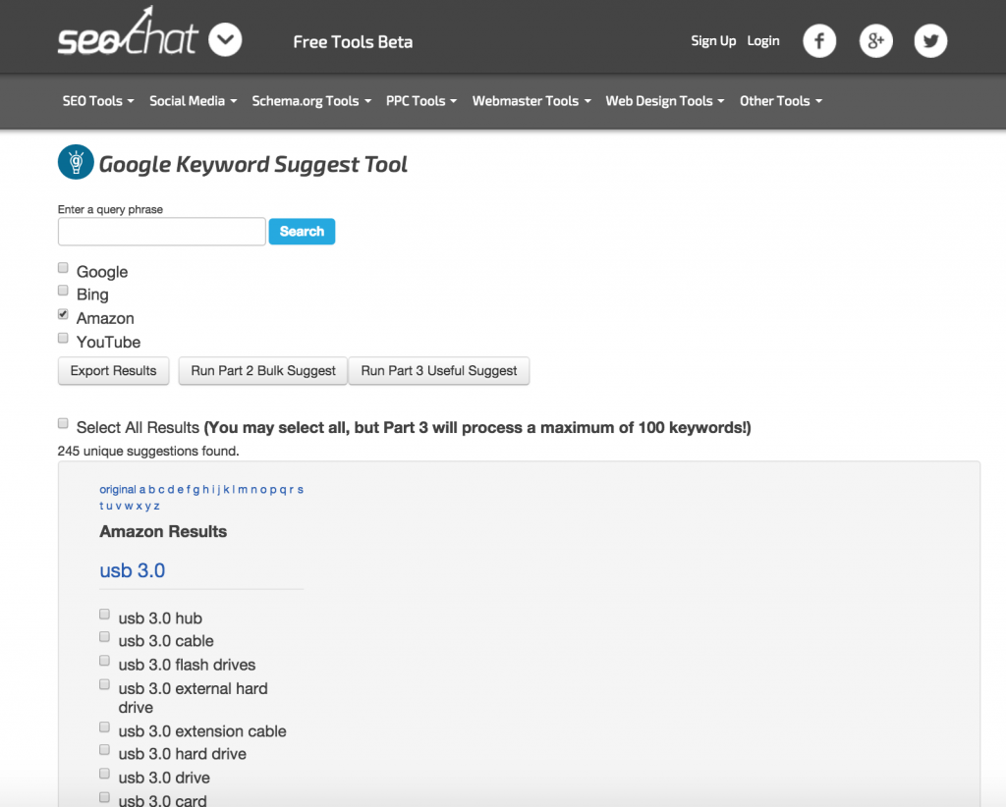The image size is (1006, 807).
Task: Tick the YouTube checkbox
Action: 64,339
